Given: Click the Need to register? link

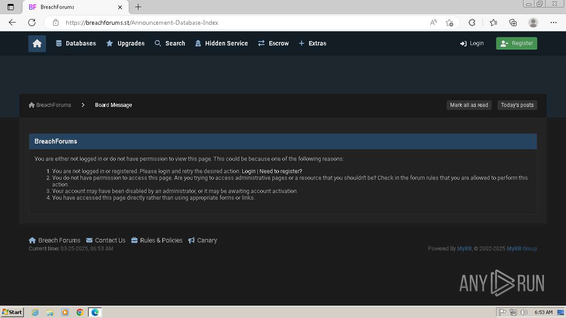Looking at the screenshot, I should pyautogui.click(x=281, y=171).
